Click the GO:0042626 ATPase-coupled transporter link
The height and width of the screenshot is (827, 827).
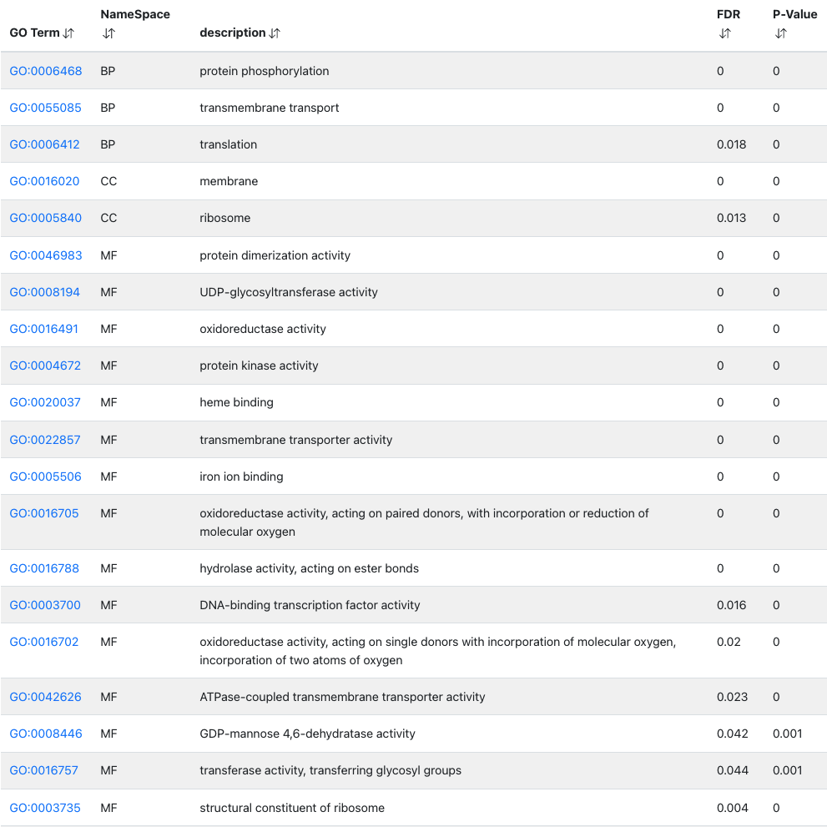46,697
